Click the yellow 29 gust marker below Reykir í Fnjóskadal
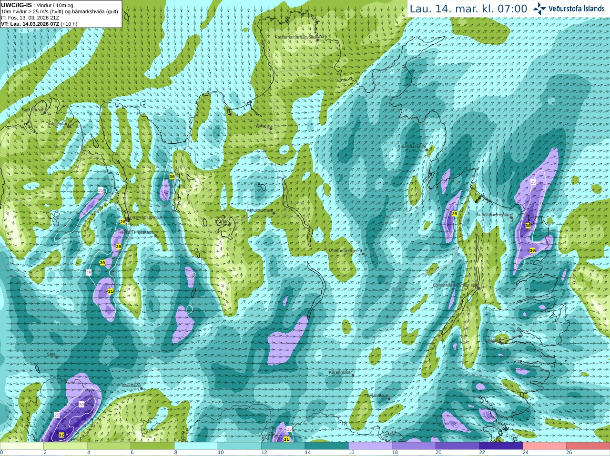This screenshot has height=456, width=610. click(x=118, y=246)
